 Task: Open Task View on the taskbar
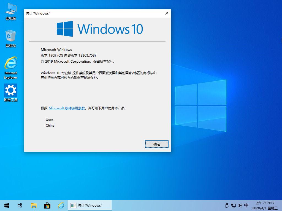click(x=20, y=206)
